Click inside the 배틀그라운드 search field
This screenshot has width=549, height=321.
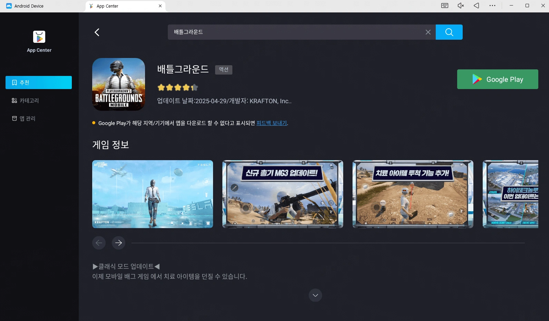pos(293,32)
